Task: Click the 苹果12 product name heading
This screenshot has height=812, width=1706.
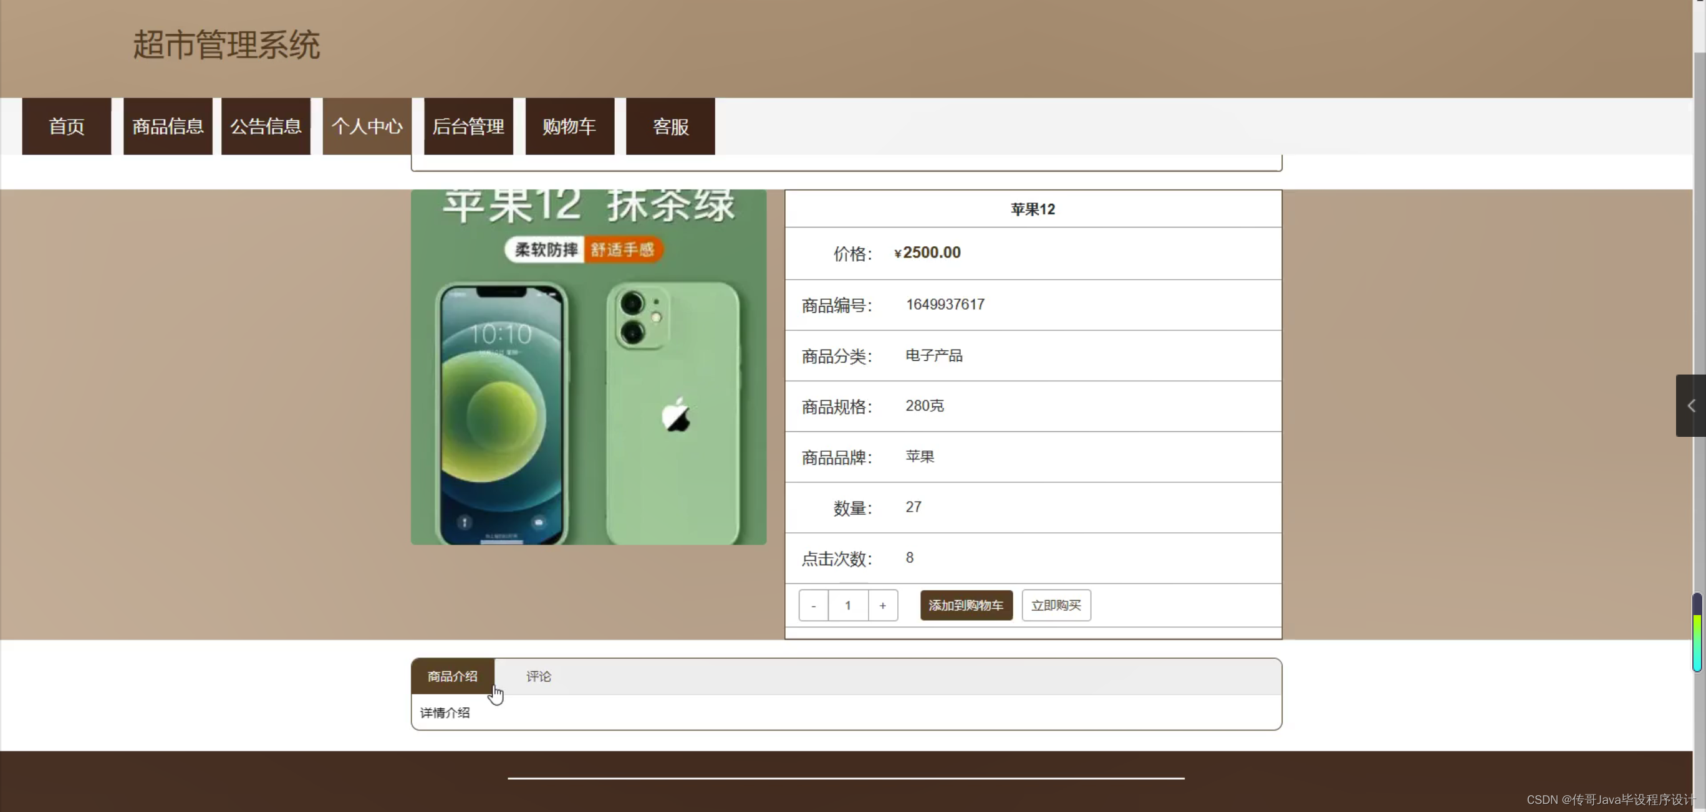Action: 1033,209
